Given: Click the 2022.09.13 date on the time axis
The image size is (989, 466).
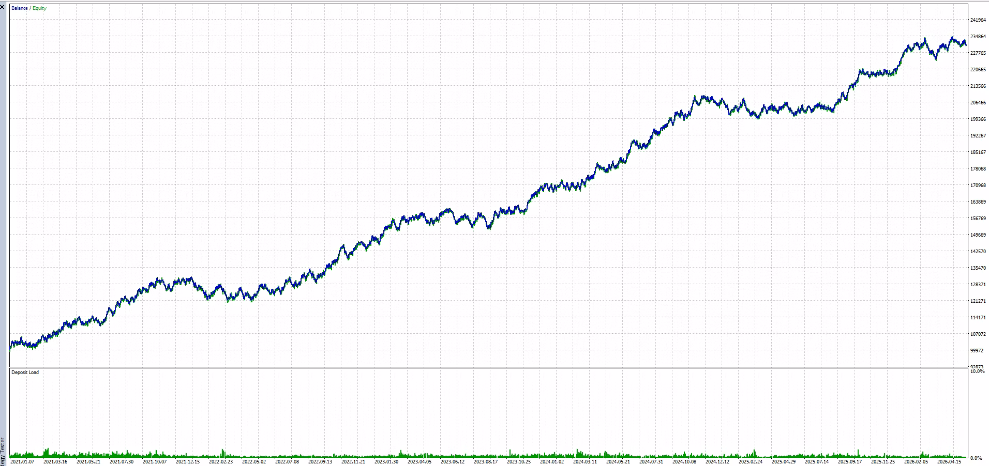Looking at the screenshot, I should coord(320,462).
